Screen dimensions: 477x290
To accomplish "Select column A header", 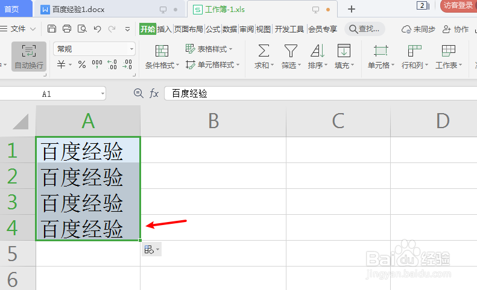I will (x=88, y=121).
